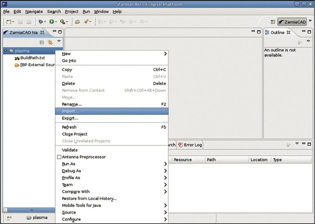Select Import... from the context menu

[70, 111]
